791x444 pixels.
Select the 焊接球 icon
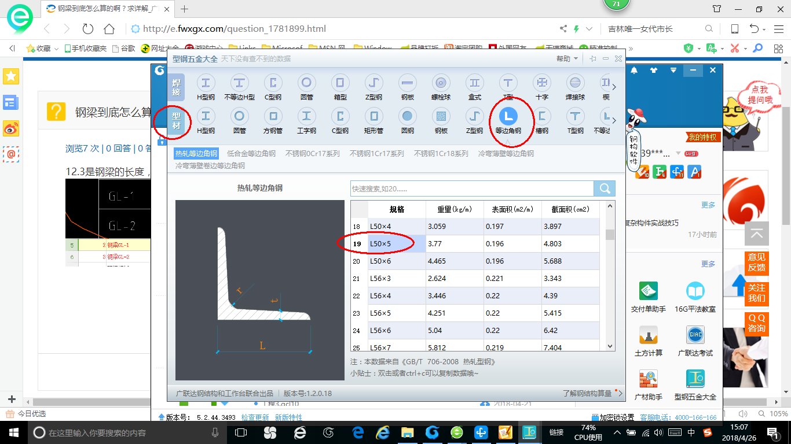pyautogui.click(x=575, y=83)
